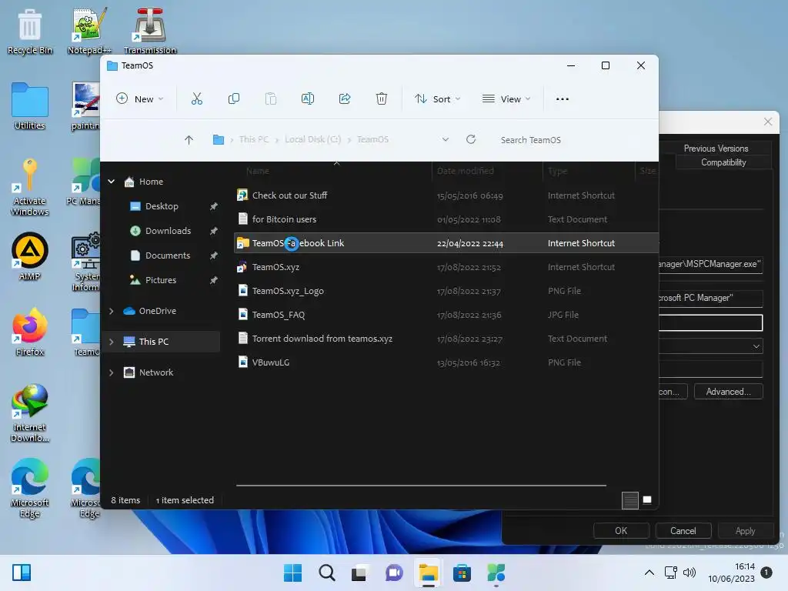Viewport: 788px width, 591px height.
Task: Select Utilities folder on desktop
Action: tap(30, 106)
